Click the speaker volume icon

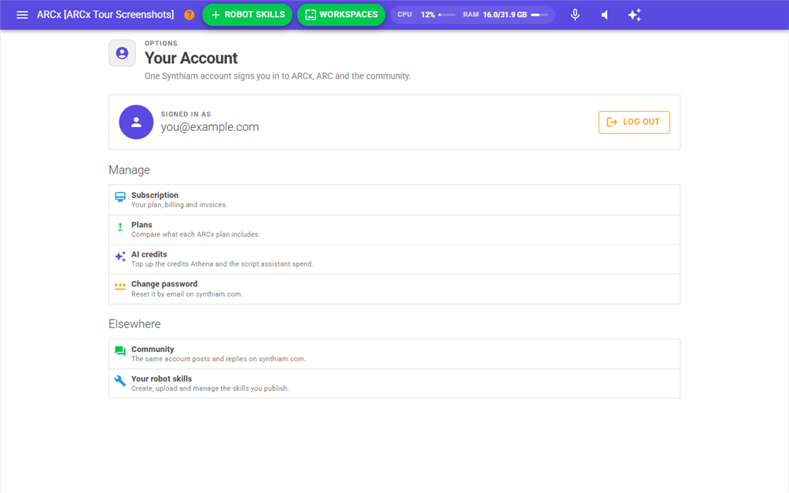coord(605,15)
